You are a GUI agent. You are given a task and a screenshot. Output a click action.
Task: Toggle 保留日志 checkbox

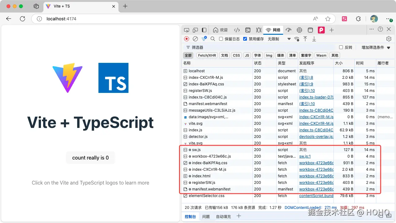[x=221, y=39]
